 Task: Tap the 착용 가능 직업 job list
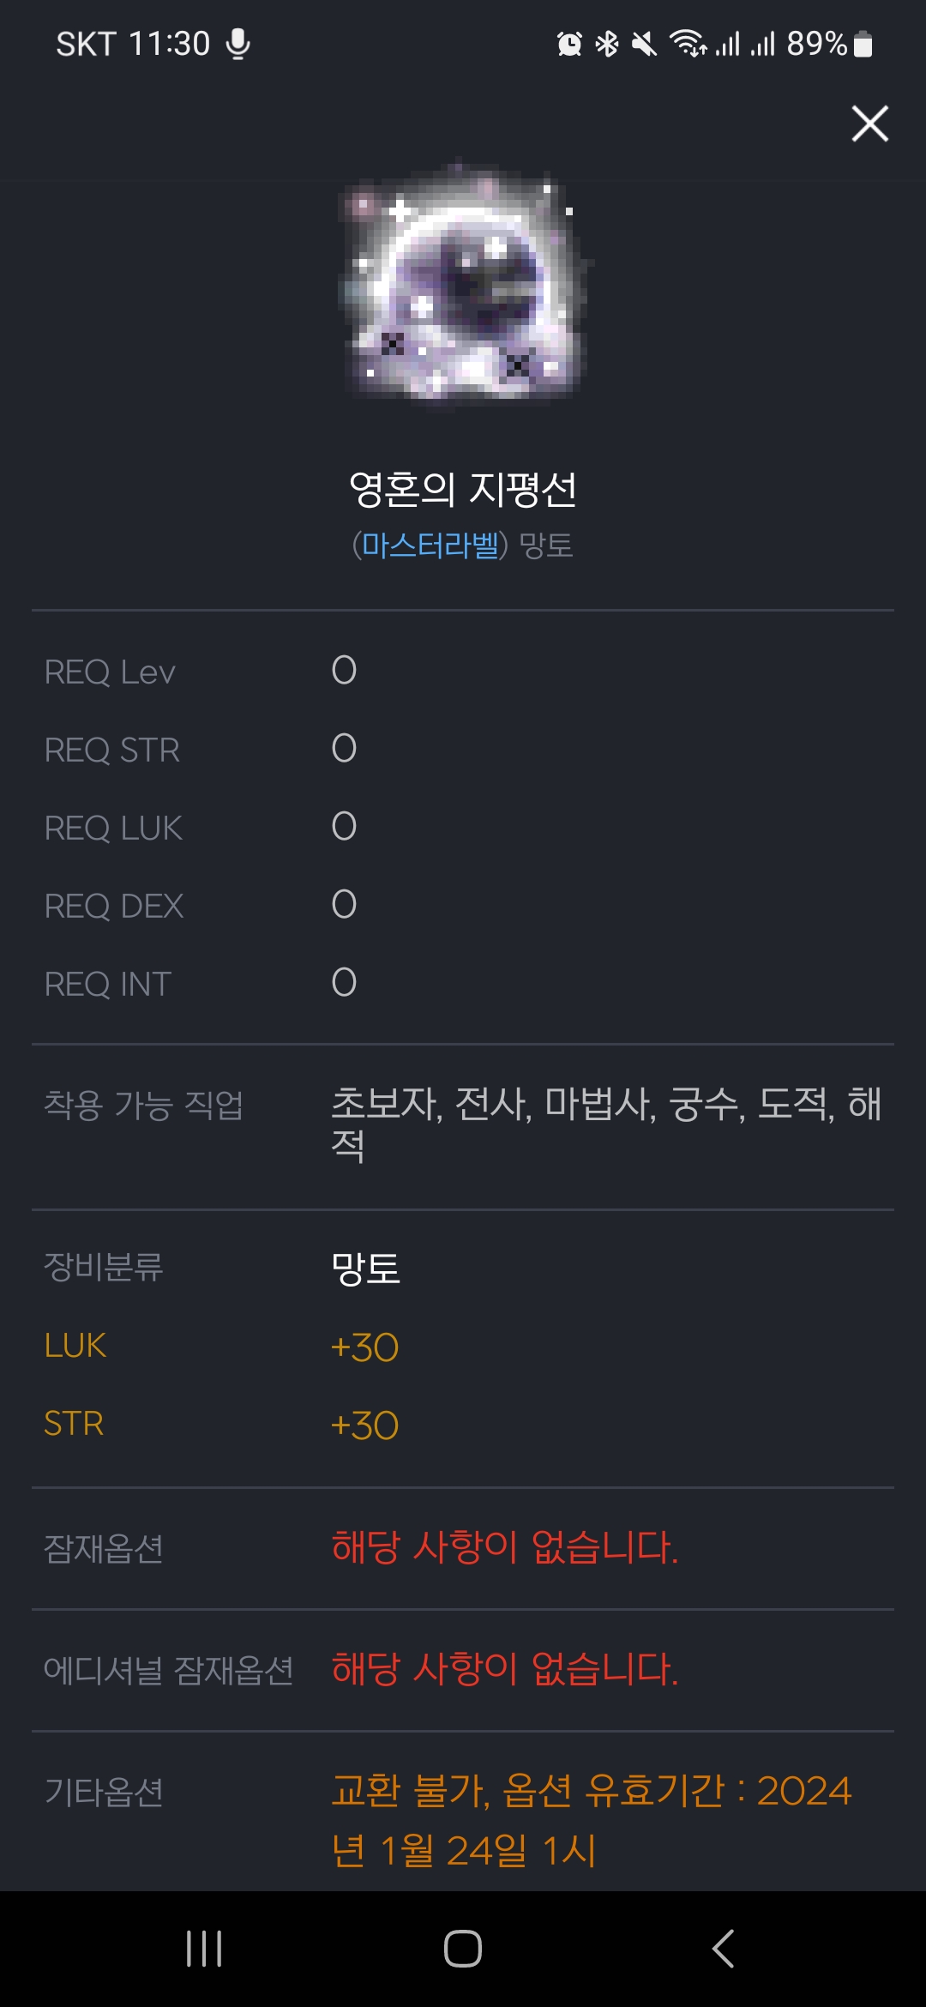[x=605, y=1124]
